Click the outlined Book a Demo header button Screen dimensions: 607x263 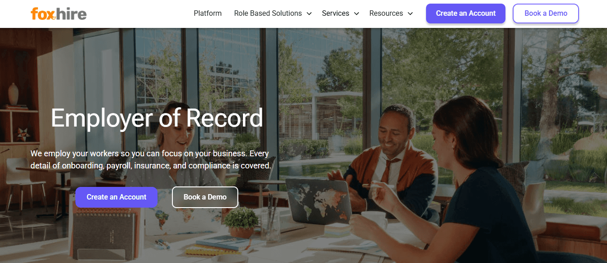coord(546,14)
